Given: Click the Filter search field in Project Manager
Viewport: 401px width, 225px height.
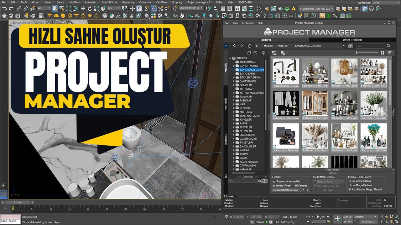Looking at the screenshot, I should (370, 46).
